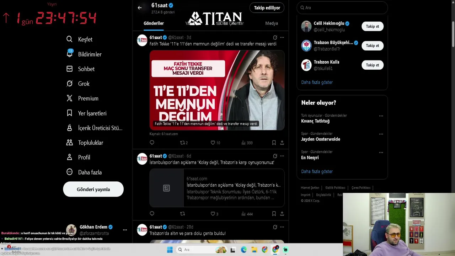
Task: Open Fatih Tekke news image
Action: (217, 90)
